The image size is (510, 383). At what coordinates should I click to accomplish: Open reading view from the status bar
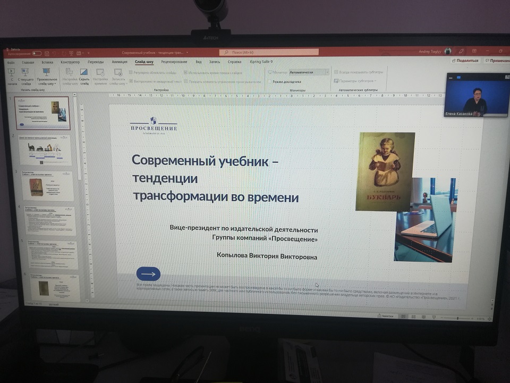423,318
